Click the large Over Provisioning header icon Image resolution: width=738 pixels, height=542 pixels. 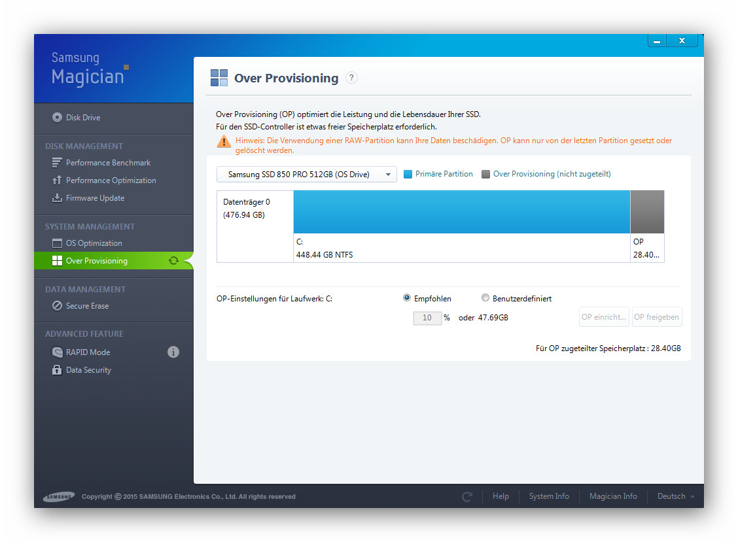tap(219, 78)
